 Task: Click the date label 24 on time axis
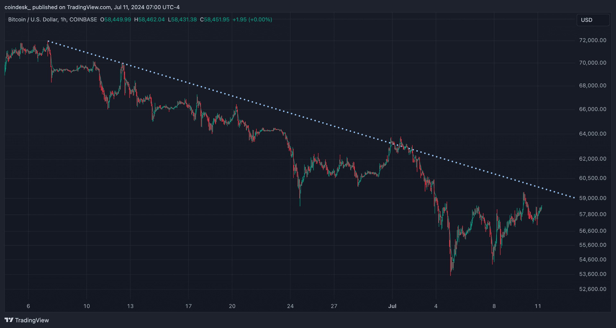290,306
